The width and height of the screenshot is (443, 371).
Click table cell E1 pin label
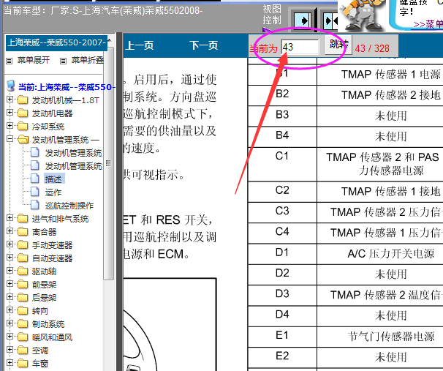[281, 335]
